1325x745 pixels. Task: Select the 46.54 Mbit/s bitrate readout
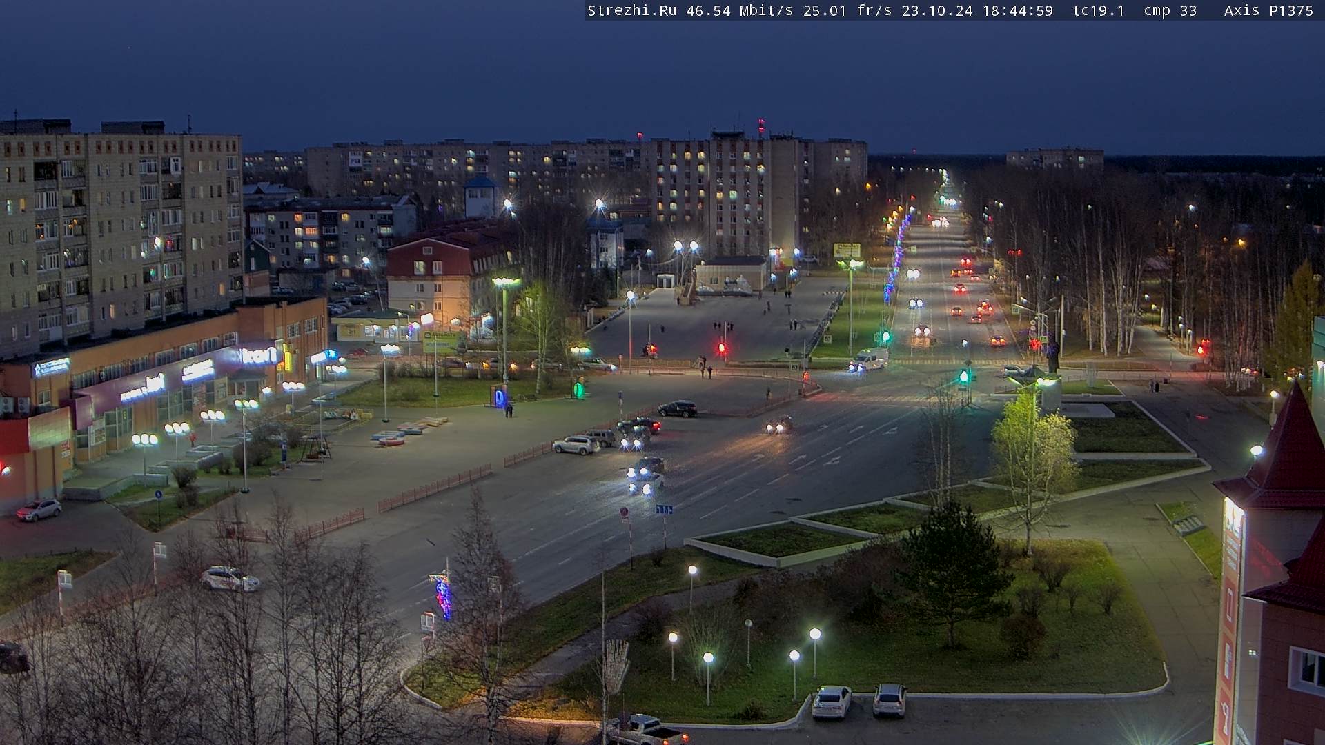click(x=740, y=10)
